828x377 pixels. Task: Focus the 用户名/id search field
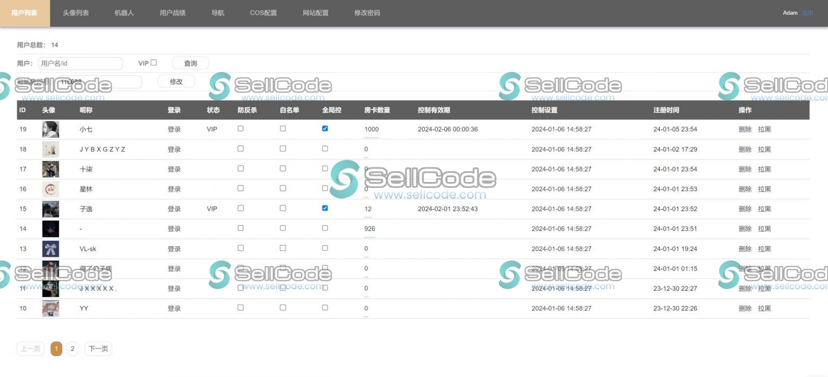click(x=80, y=64)
